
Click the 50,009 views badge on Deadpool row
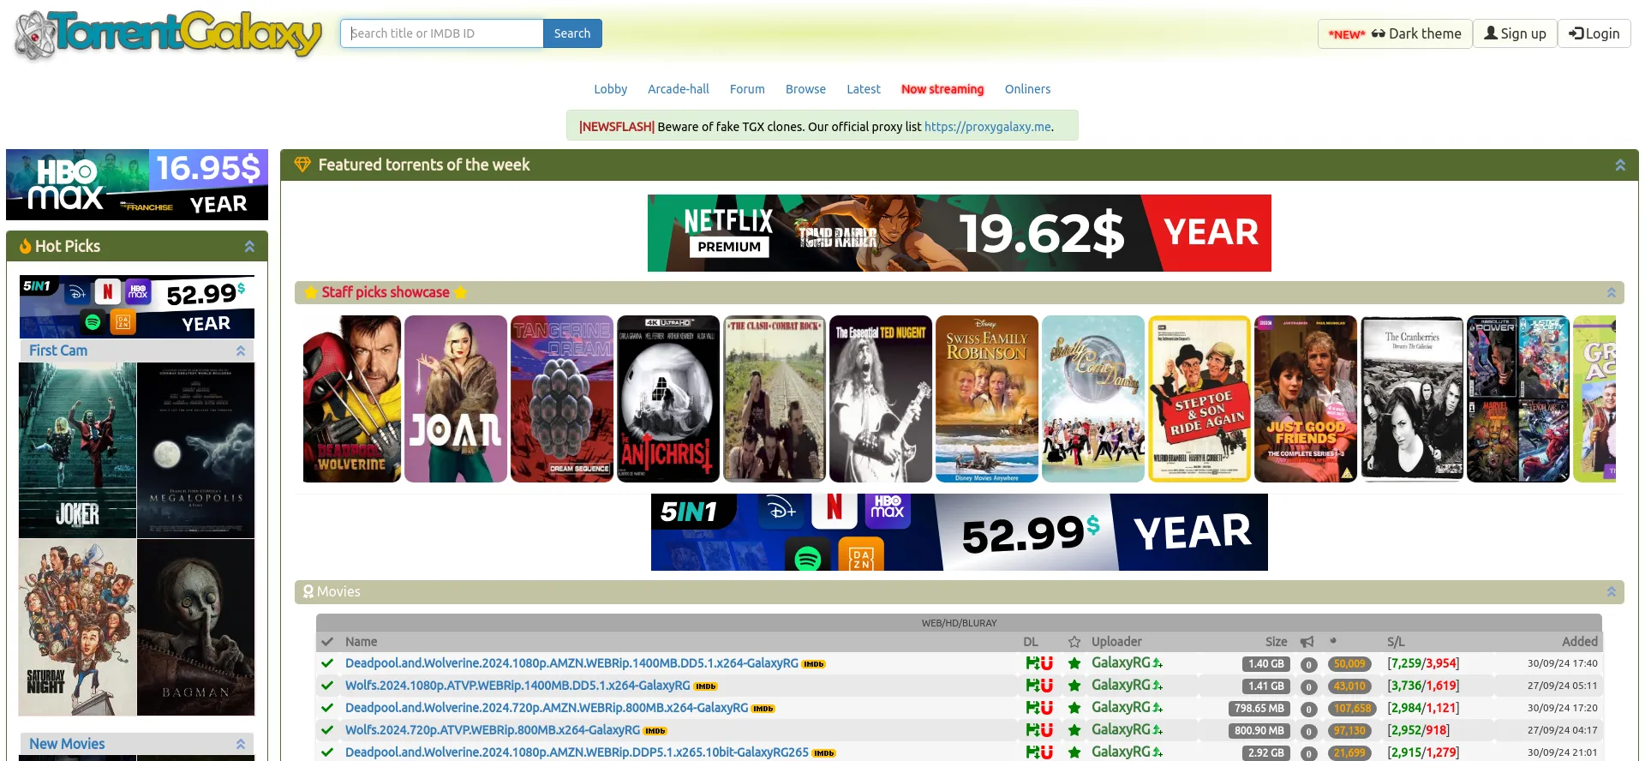click(x=1349, y=664)
